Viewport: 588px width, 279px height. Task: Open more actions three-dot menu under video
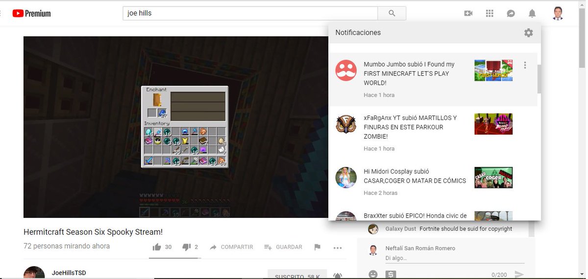[338, 248]
